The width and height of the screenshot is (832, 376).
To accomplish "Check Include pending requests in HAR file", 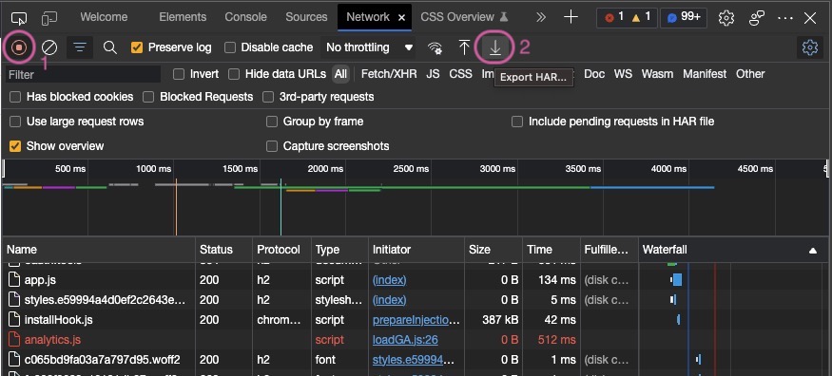I will coord(517,122).
